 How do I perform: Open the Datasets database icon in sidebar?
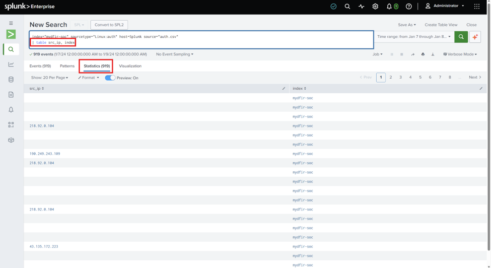pyautogui.click(x=11, y=80)
